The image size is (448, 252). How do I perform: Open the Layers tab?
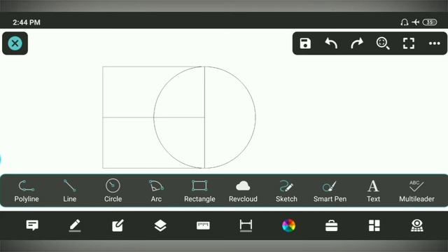pos(160,225)
